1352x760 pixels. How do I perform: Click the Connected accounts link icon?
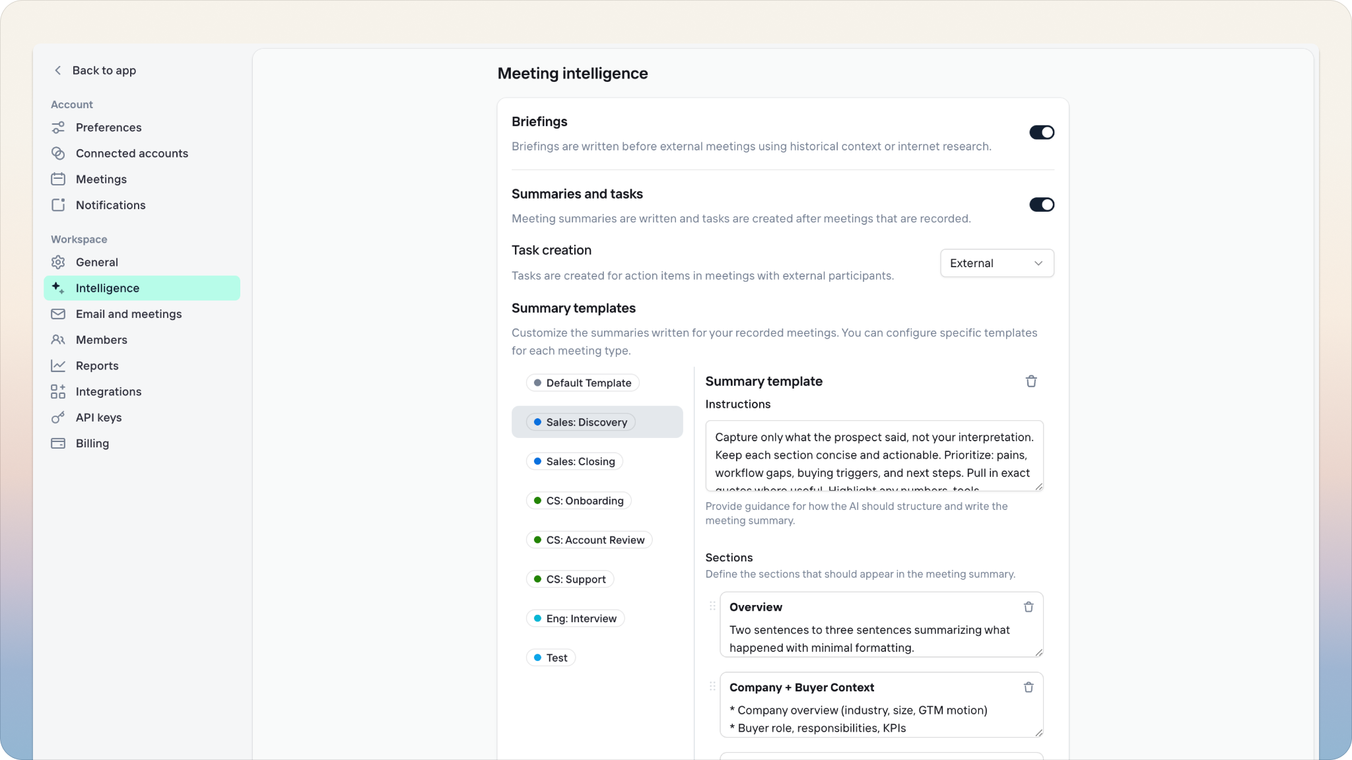[58, 153]
